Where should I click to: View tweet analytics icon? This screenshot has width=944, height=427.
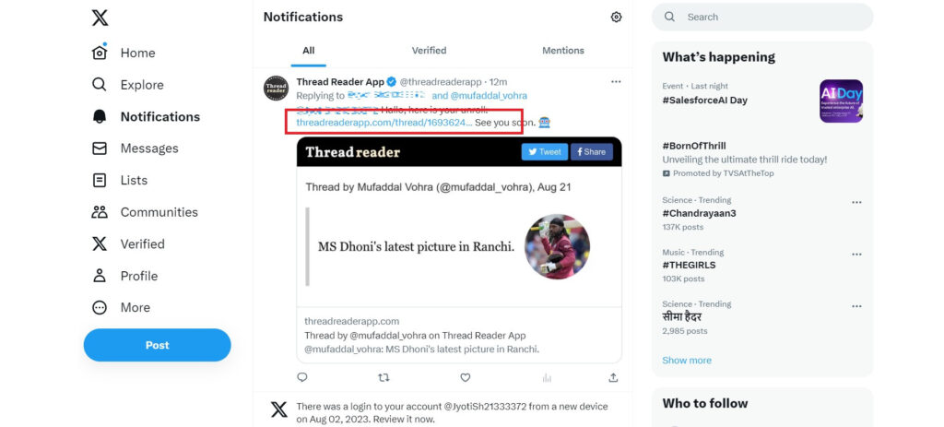547,377
